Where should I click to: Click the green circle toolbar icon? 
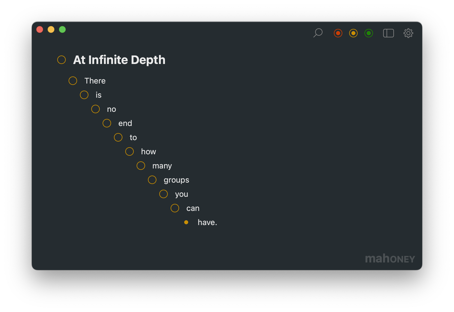click(x=369, y=33)
